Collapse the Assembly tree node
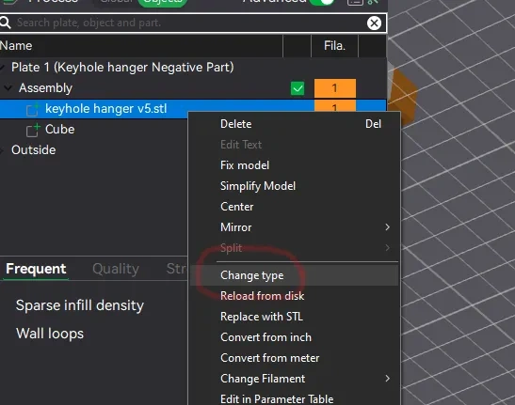Screen dimensions: 515x405 tap(8, 88)
